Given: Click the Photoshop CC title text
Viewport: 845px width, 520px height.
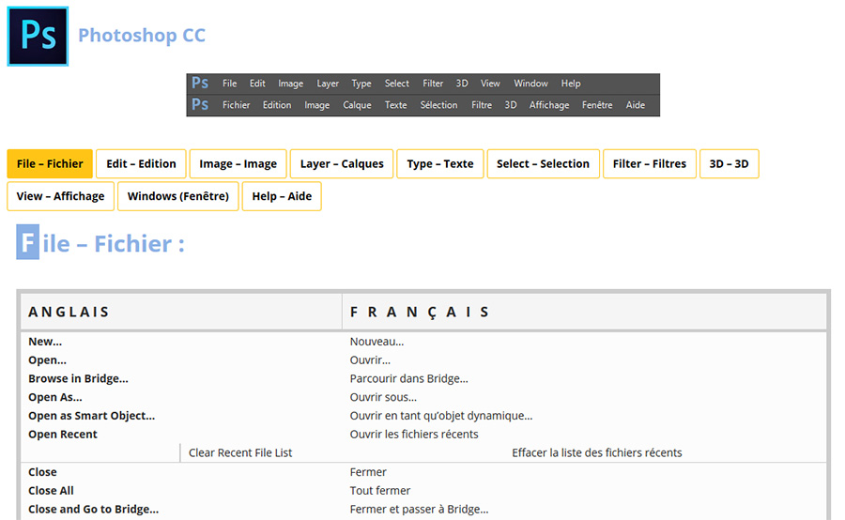Looking at the screenshot, I should 142,36.
